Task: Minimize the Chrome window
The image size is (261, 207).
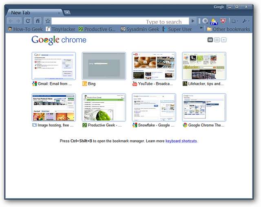Action: pyautogui.click(x=230, y=7)
